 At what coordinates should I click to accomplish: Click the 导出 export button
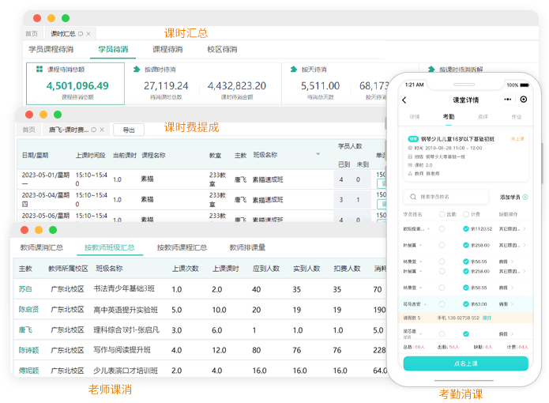click(129, 130)
